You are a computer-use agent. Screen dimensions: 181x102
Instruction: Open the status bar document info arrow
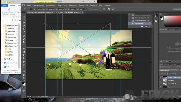(x=54, y=97)
